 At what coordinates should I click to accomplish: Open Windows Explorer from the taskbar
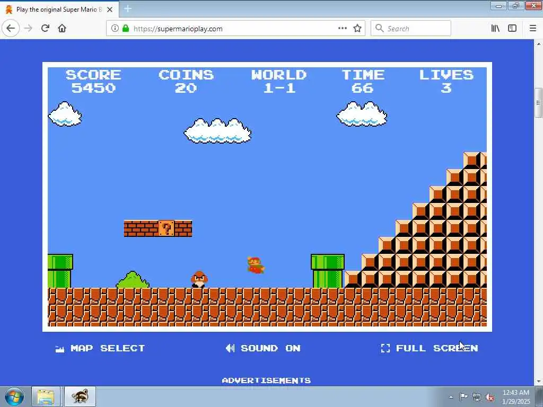(x=46, y=396)
